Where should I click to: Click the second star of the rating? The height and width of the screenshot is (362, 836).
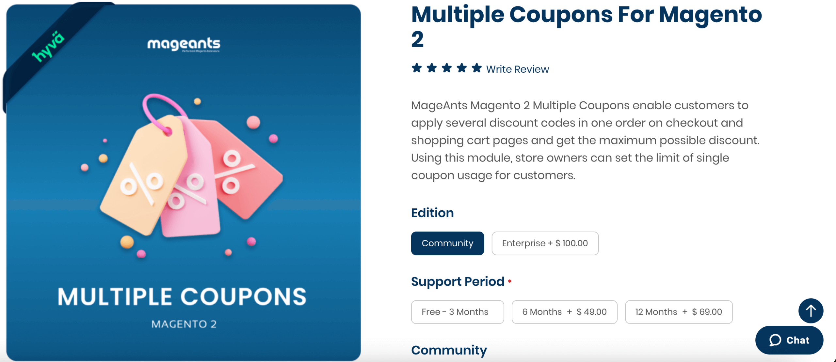[x=432, y=68]
